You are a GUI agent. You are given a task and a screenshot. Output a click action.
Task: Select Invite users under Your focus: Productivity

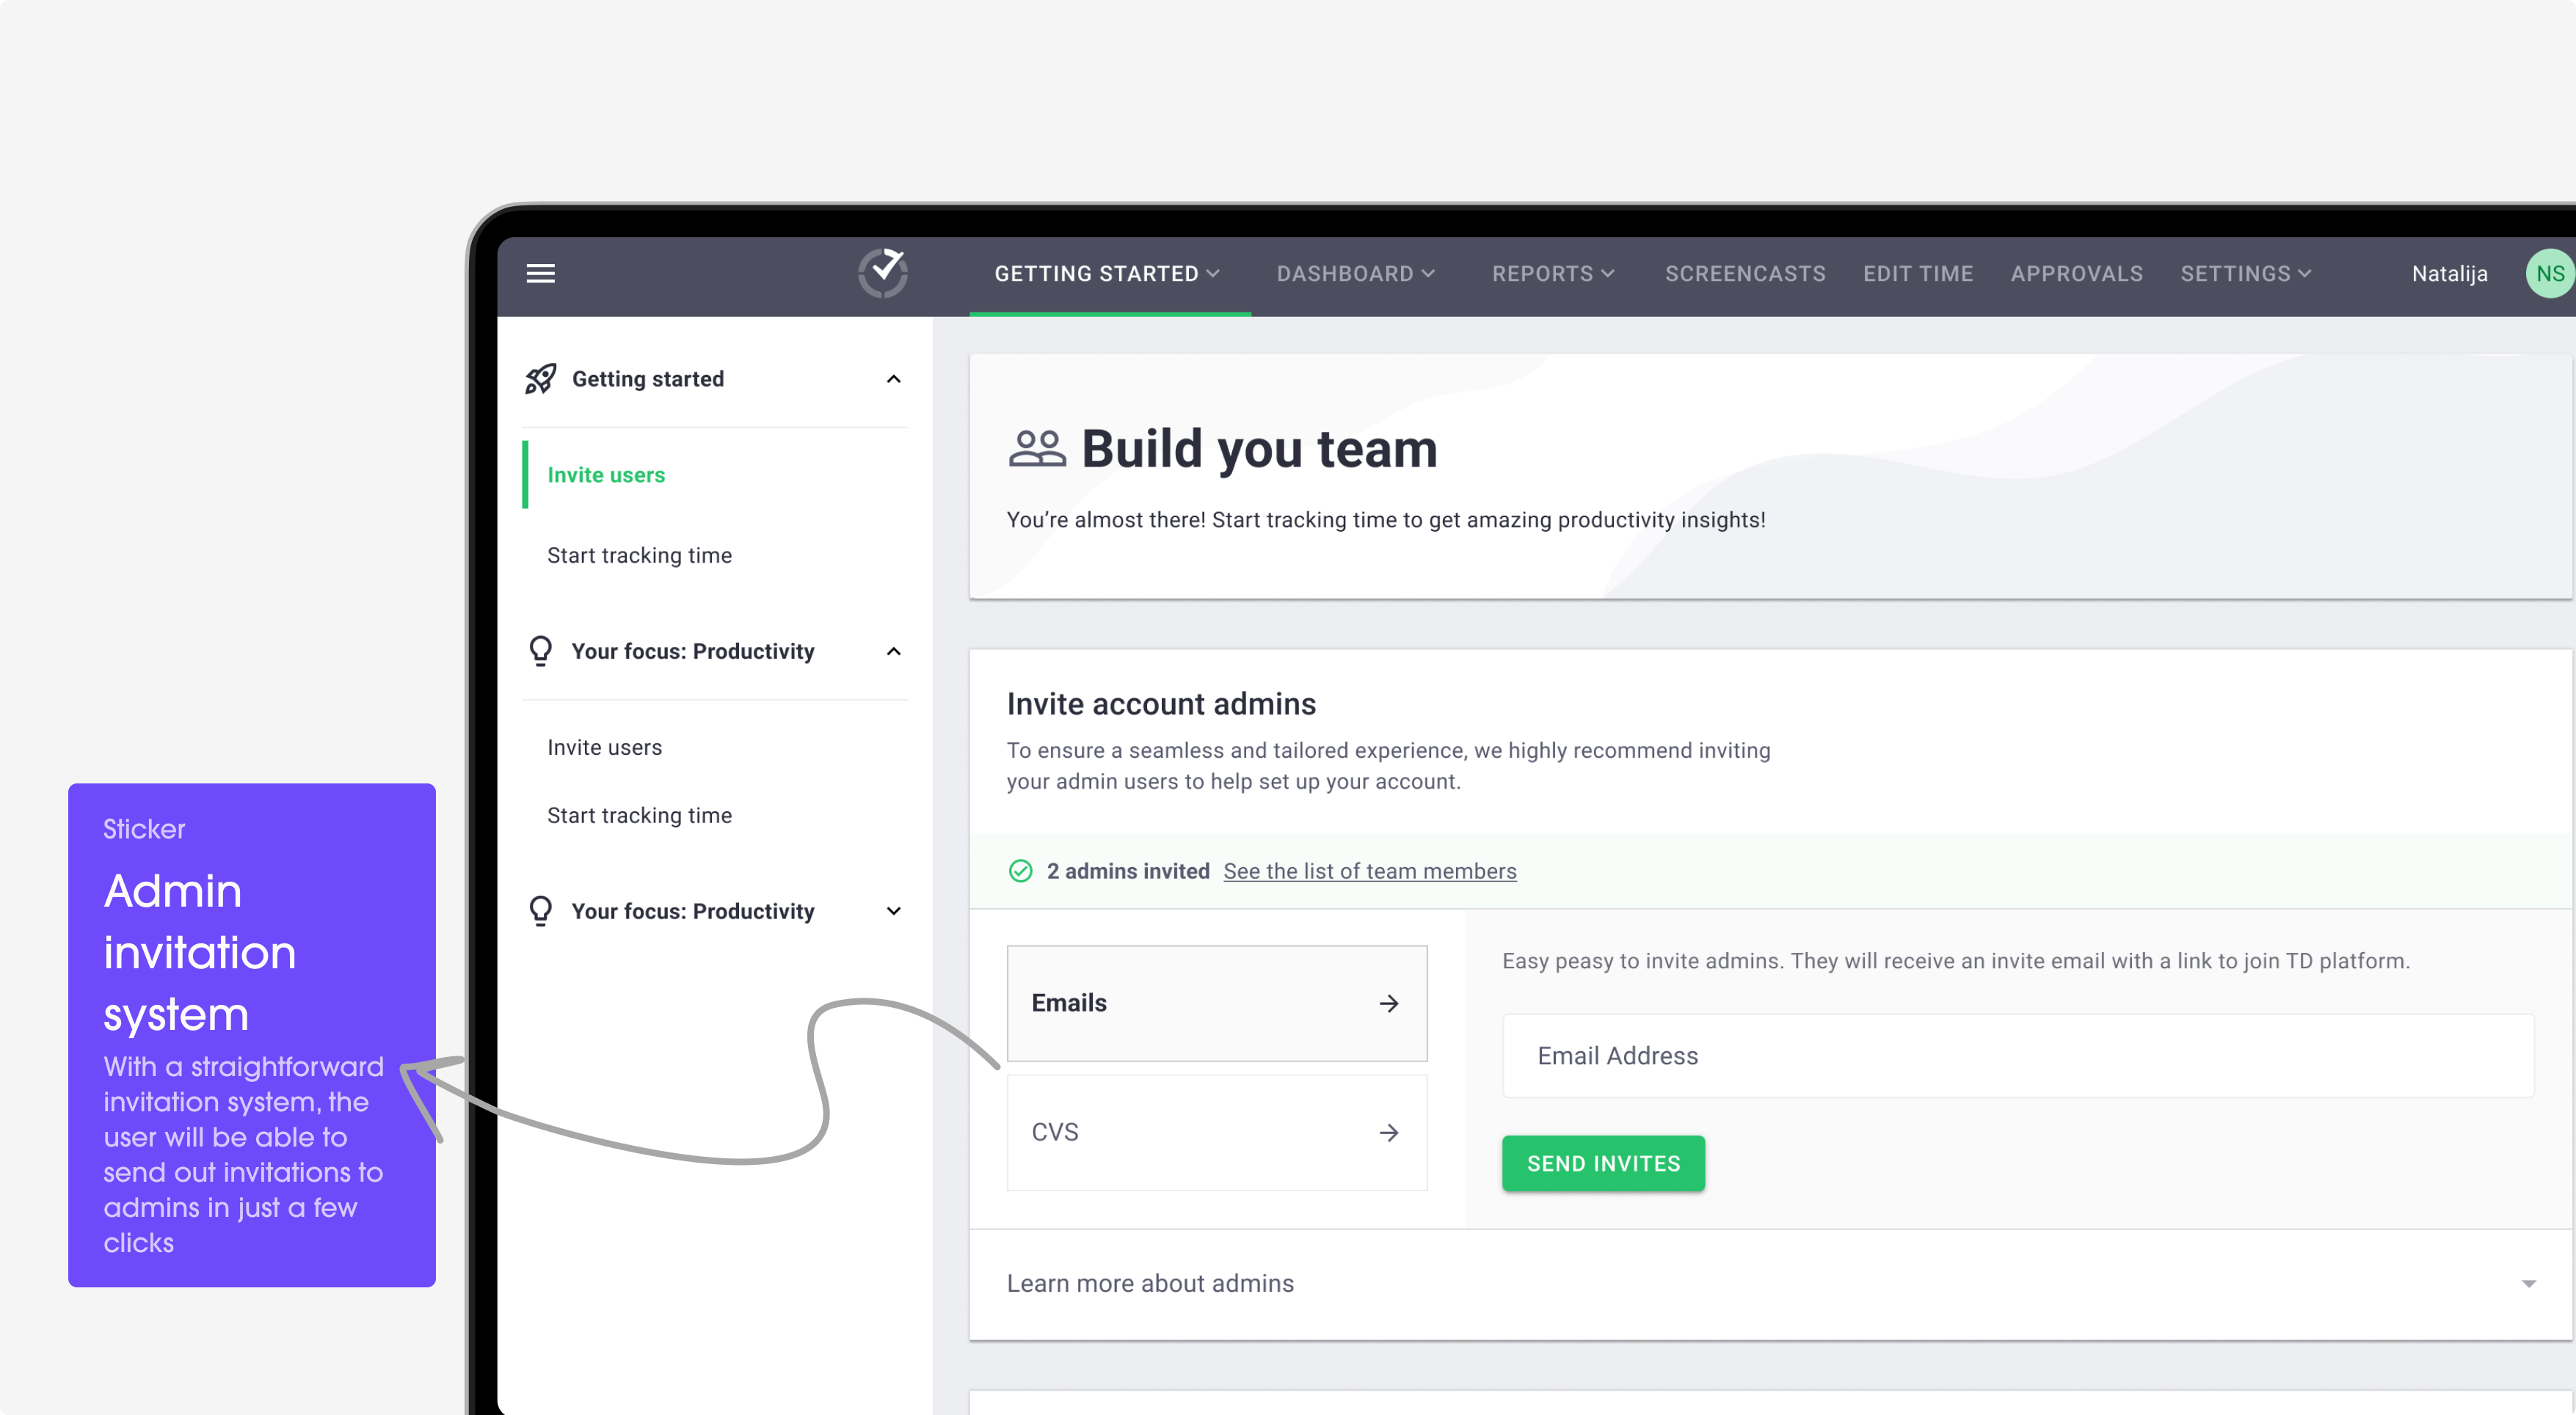pos(604,747)
